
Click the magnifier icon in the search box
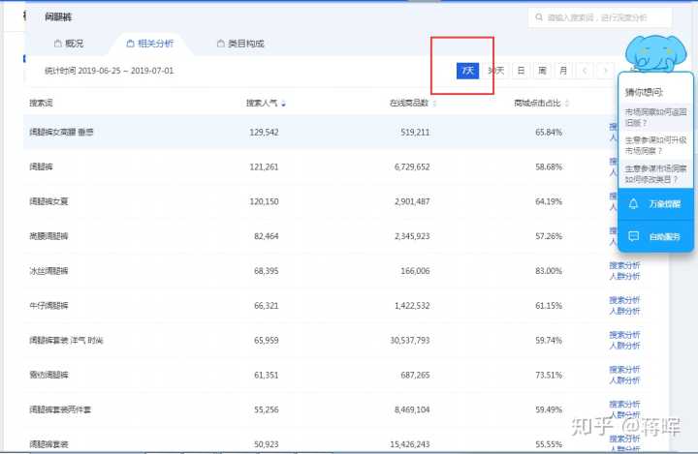point(539,17)
